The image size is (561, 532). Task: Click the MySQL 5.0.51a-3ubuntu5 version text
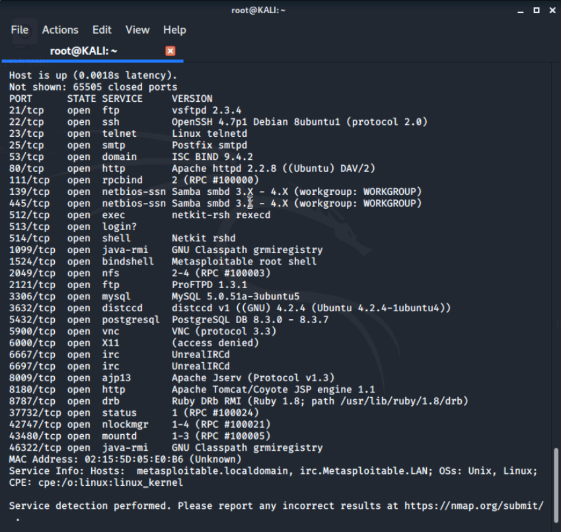[x=235, y=297]
